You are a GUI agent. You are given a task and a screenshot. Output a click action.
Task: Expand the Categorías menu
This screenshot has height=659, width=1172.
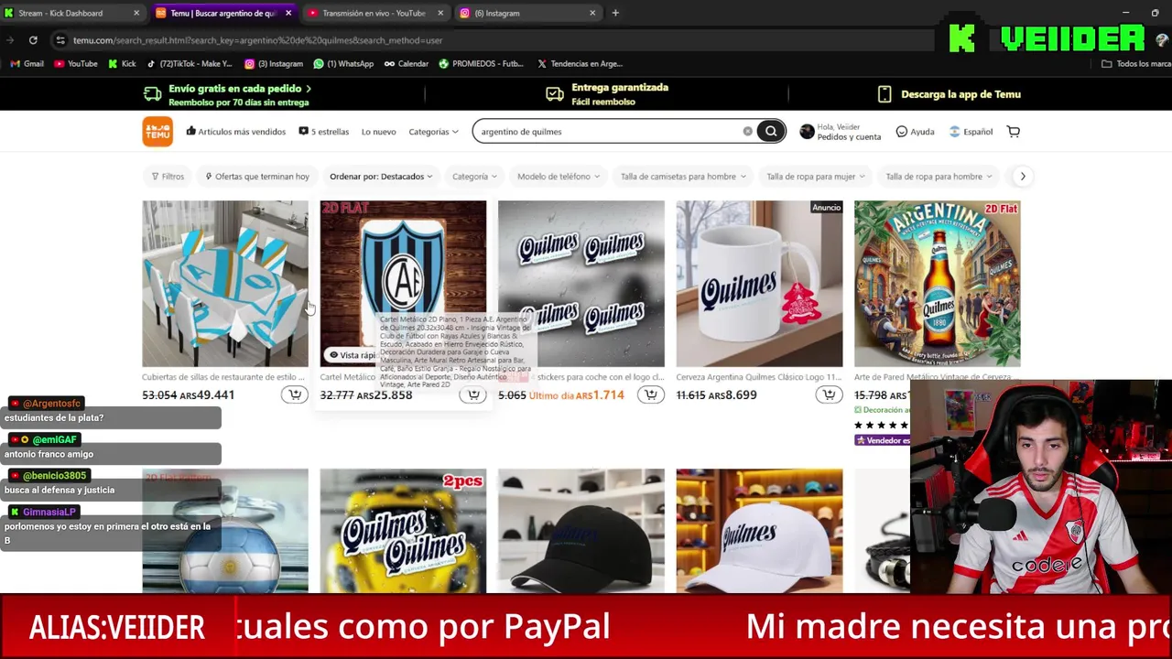[x=433, y=132]
